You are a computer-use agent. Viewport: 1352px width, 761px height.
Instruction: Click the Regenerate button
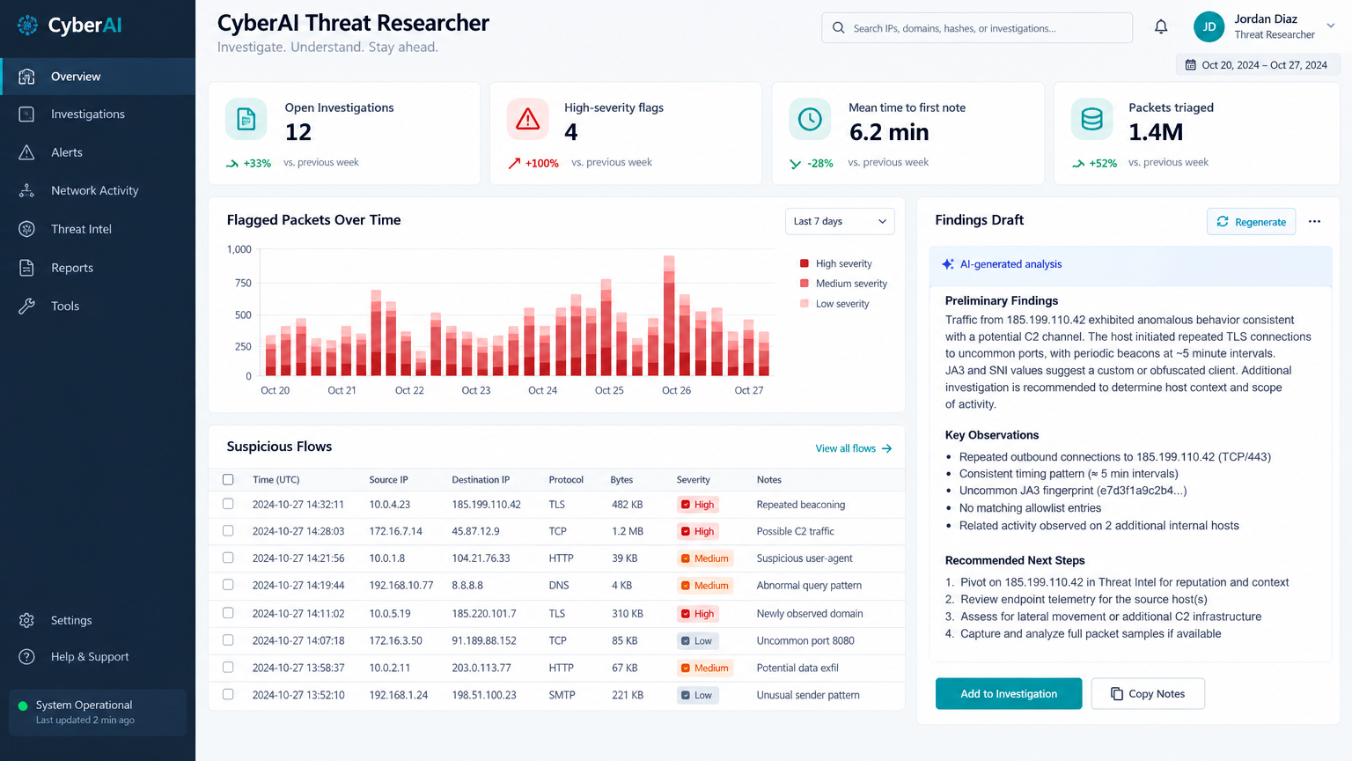[1252, 222]
